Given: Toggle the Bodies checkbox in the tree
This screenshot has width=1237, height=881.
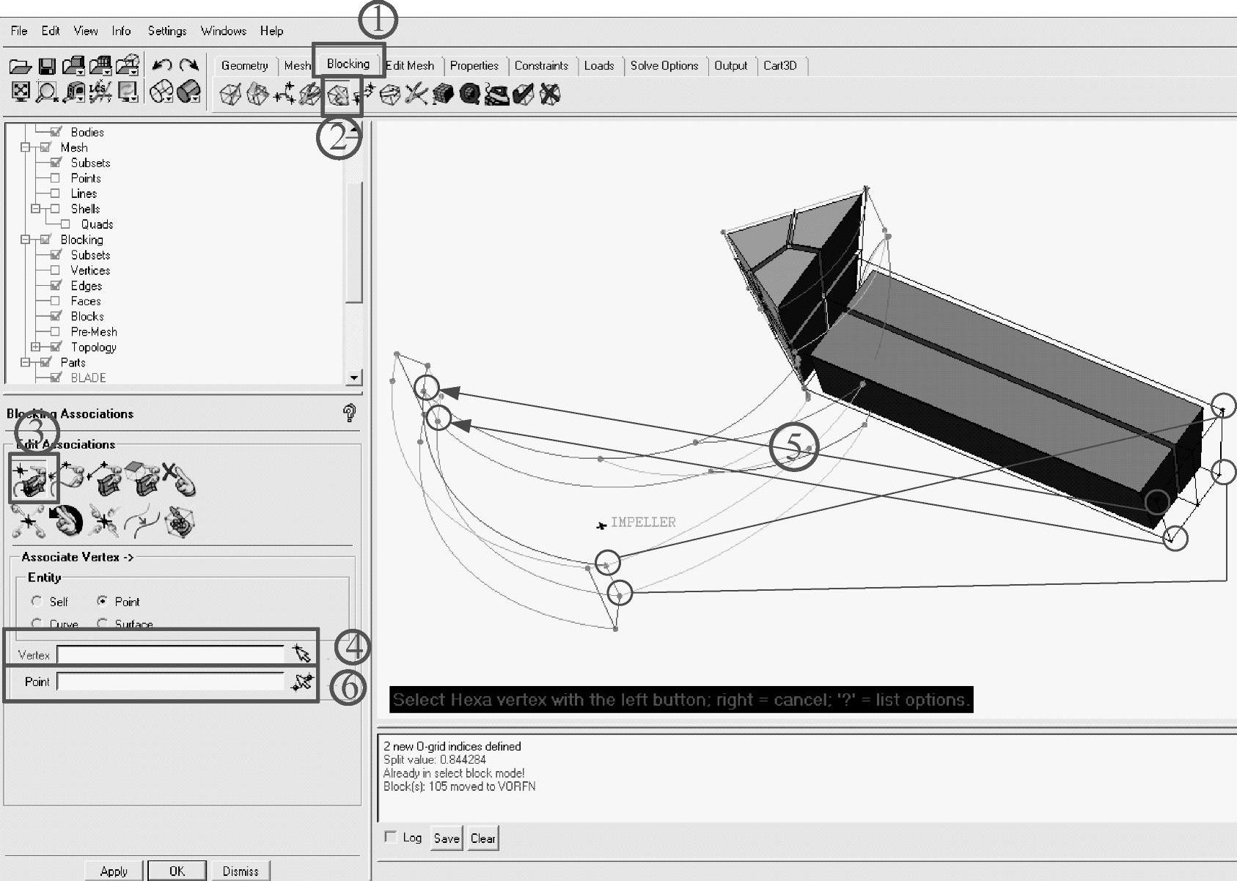Looking at the screenshot, I should [x=56, y=132].
